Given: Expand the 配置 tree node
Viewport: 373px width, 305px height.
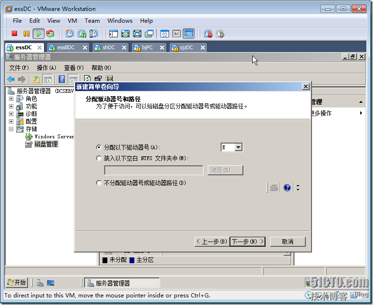Looking at the screenshot, I should click(11, 121).
